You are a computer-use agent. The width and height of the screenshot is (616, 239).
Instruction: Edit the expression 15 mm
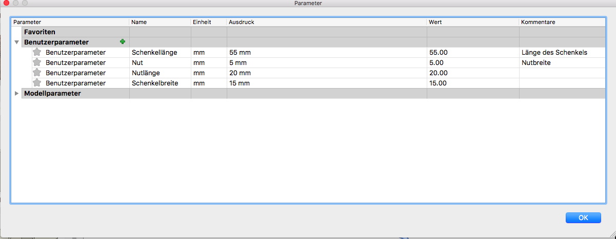tap(327, 83)
